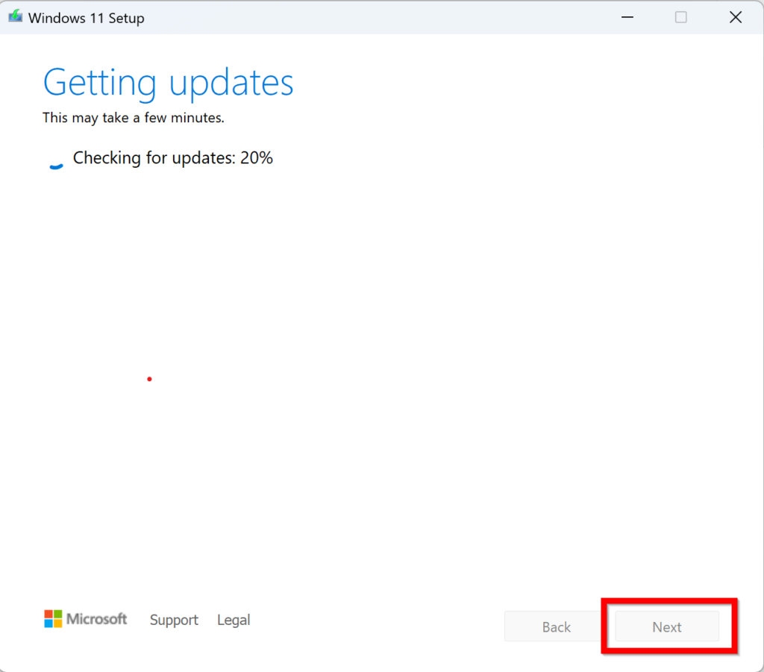Click the "Windows 11 Setup" window title text
Image resolution: width=764 pixels, height=672 pixels.
pos(86,18)
